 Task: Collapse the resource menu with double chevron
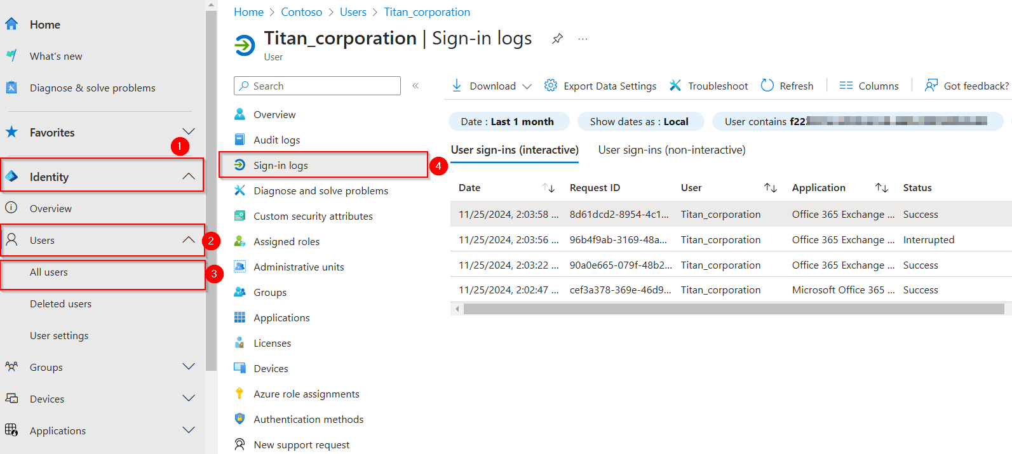coord(415,86)
